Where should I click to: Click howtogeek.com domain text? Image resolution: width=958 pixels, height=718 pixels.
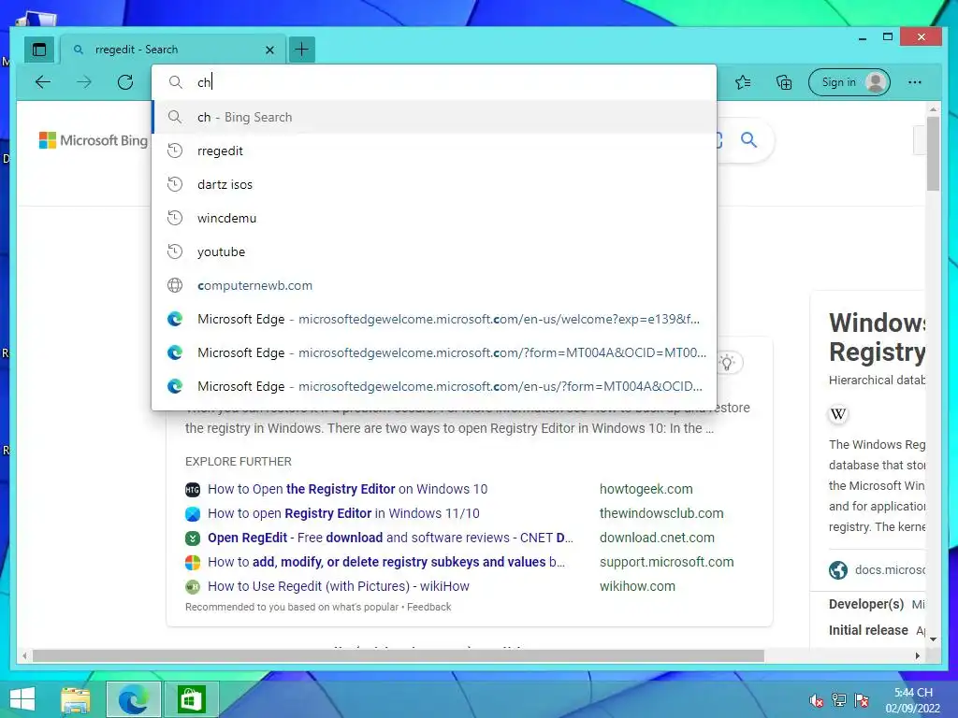pos(646,489)
